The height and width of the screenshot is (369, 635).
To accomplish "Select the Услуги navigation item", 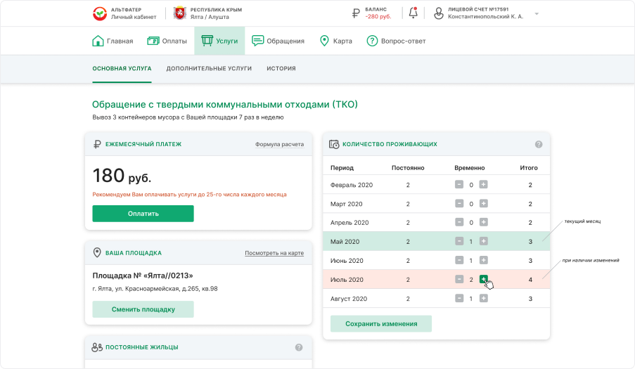I will tap(219, 41).
